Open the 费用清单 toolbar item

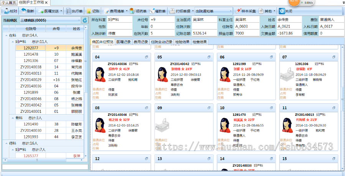114,11
